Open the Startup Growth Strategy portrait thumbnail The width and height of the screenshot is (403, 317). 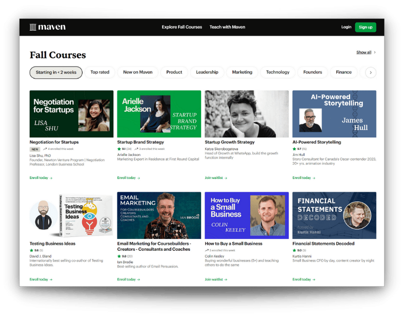[x=247, y=114]
